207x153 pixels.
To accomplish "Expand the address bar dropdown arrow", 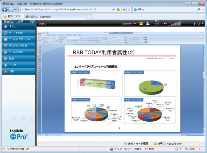I will [114, 9].
